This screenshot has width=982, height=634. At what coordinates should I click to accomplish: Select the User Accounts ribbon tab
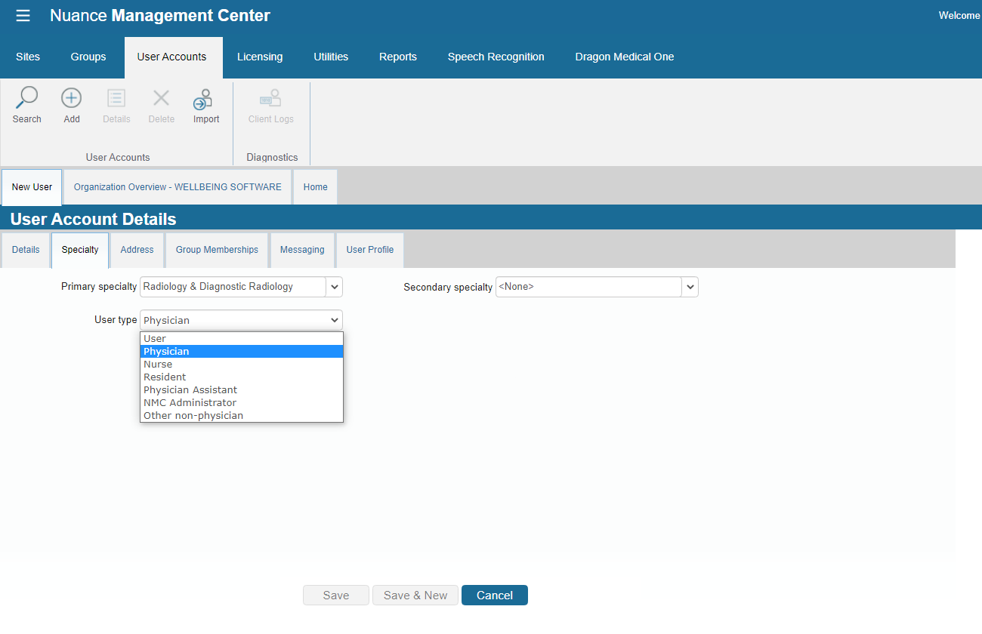pos(172,57)
